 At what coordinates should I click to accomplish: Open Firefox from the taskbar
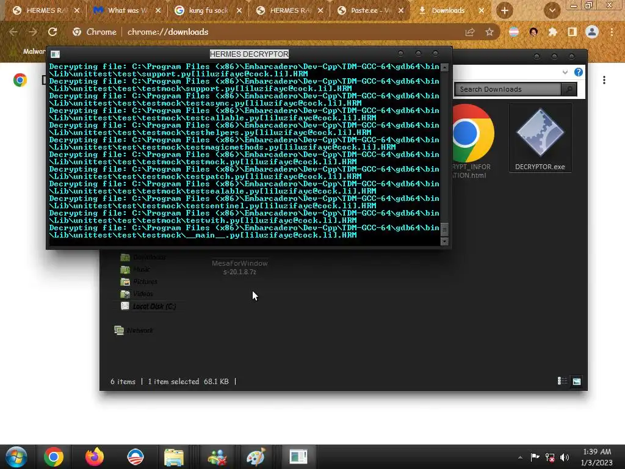95,457
